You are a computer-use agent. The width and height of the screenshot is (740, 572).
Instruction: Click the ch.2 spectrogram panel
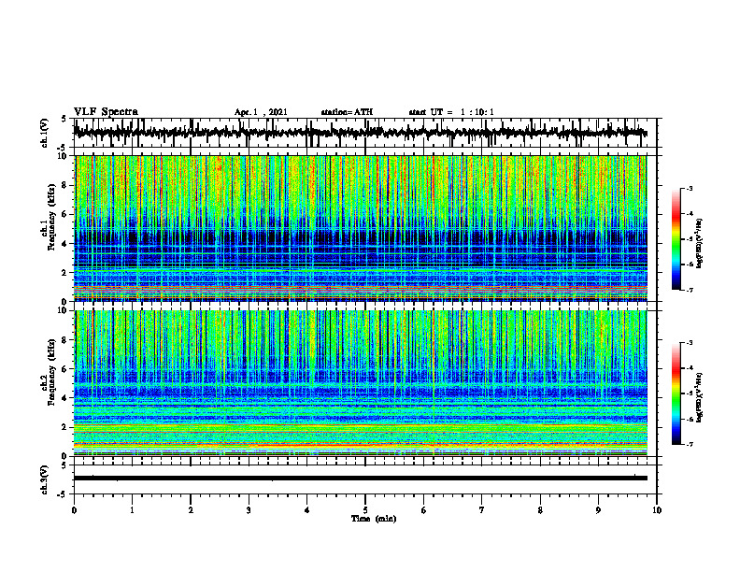tap(361, 383)
